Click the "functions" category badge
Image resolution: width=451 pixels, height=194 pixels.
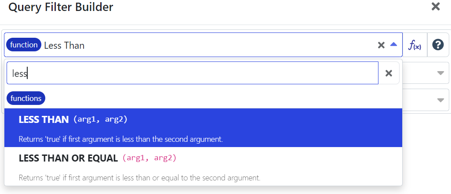26,98
